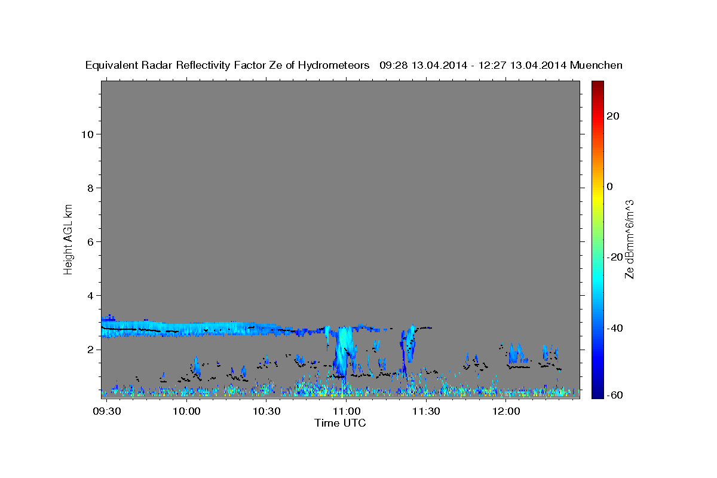Click the 2 km height tick label
Image resolution: width=717 pixels, height=478 pixels.
coord(90,349)
